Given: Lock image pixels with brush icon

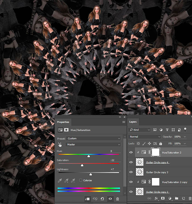Looking at the screenshot, I should click(144, 144).
